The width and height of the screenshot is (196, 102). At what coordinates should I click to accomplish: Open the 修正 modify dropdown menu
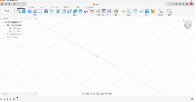click(x=75, y=15)
